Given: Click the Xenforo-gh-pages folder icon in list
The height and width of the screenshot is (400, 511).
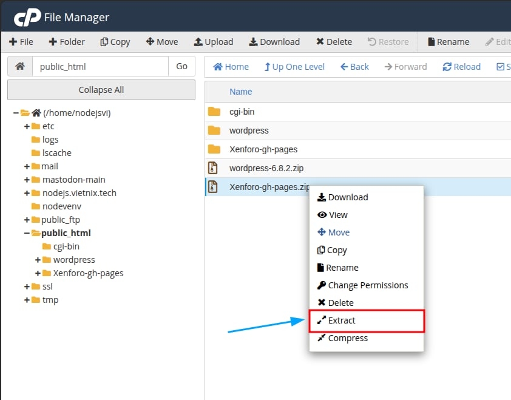Looking at the screenshot, I should (x=214, y=149).
